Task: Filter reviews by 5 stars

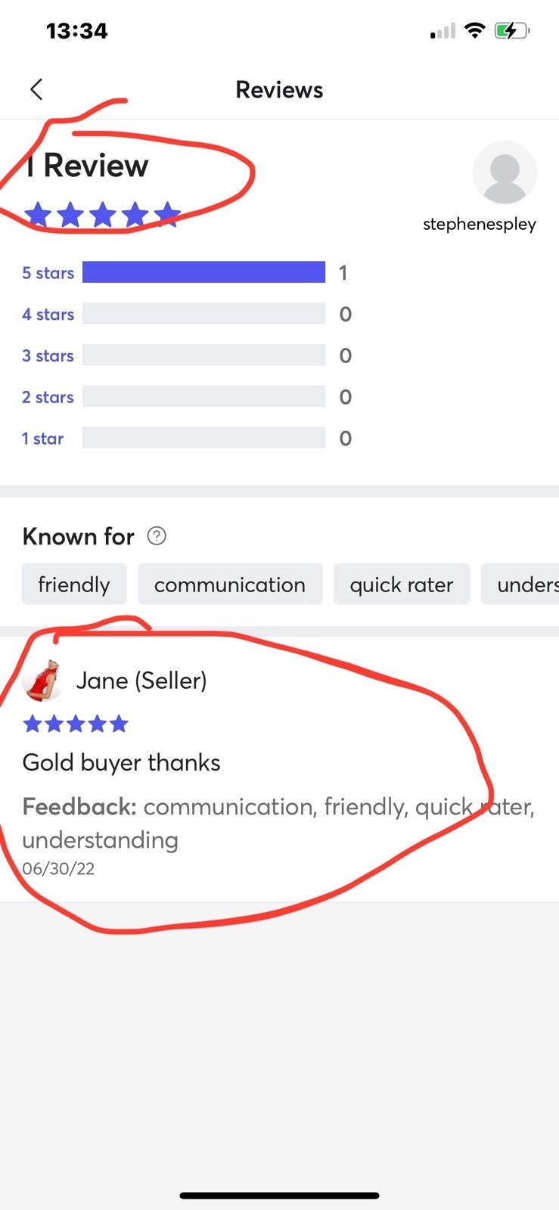Action: coord(48,273)
